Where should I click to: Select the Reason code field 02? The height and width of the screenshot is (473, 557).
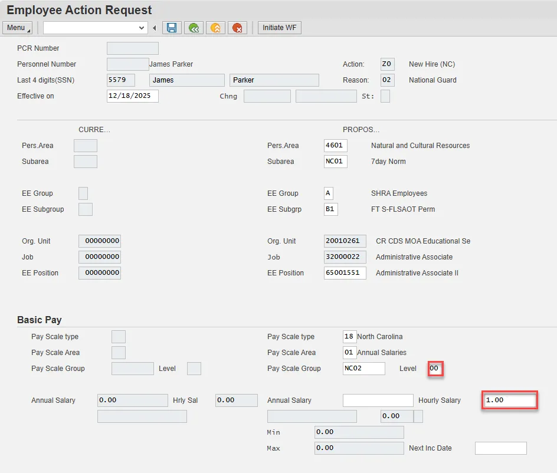point(387,80)
